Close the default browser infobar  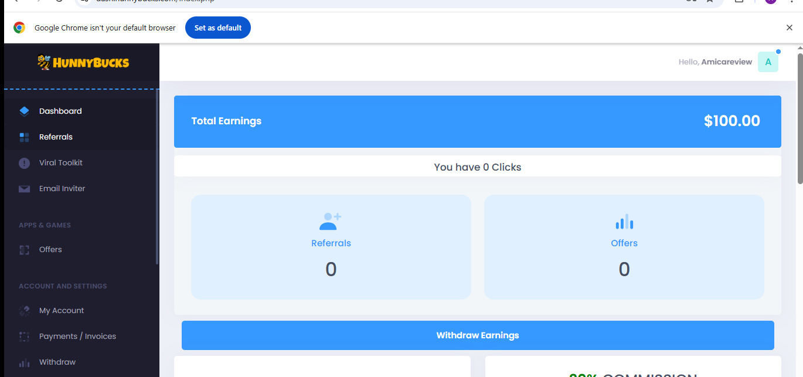coord(790,28)
